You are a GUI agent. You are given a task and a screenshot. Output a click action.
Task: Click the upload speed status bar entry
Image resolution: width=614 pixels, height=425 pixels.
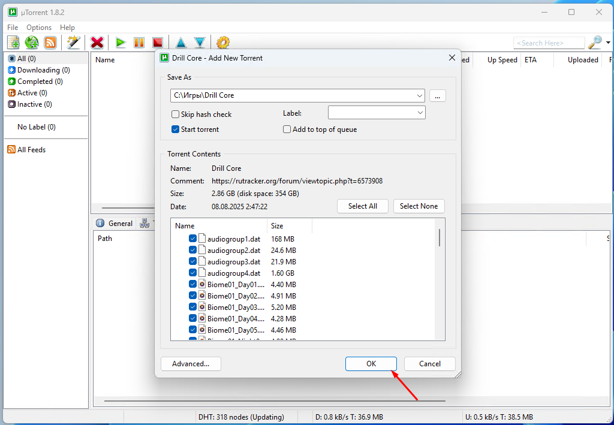tap(499, 417)
